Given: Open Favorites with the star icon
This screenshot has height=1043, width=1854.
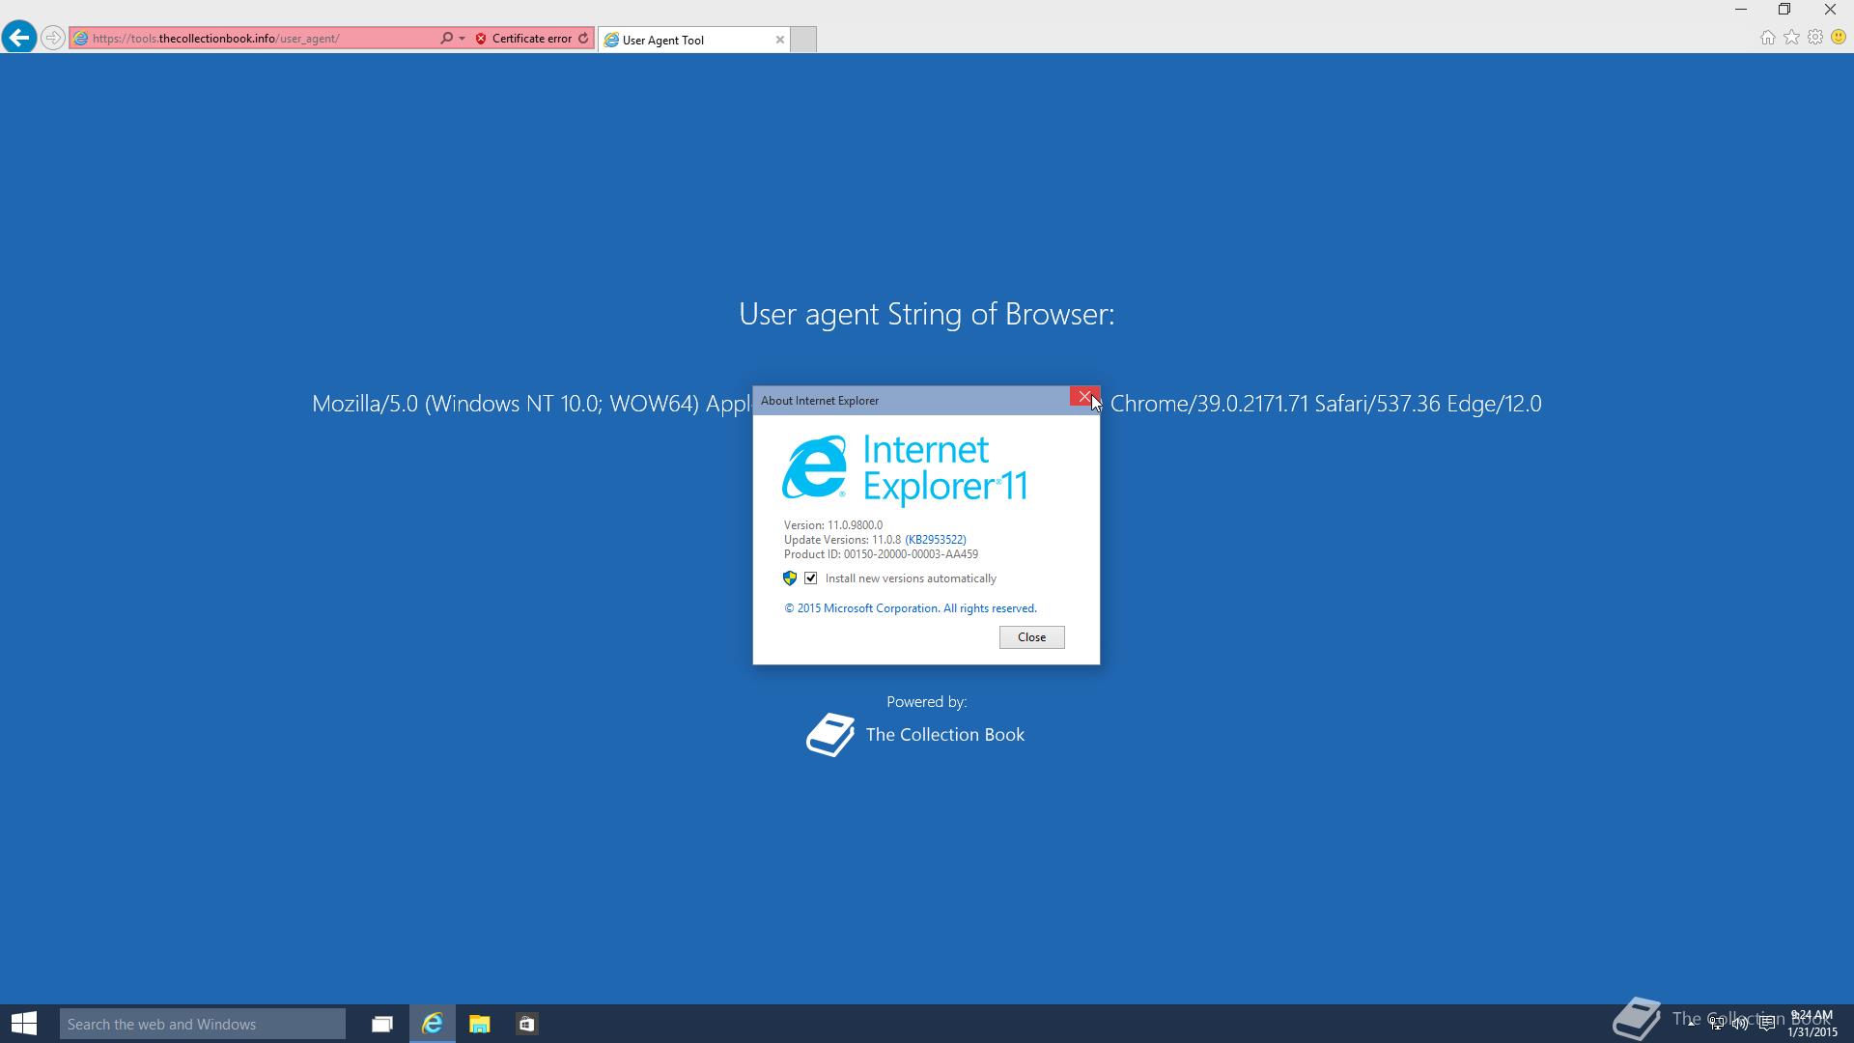Looking at the screenshot, I should [1791, 38].
